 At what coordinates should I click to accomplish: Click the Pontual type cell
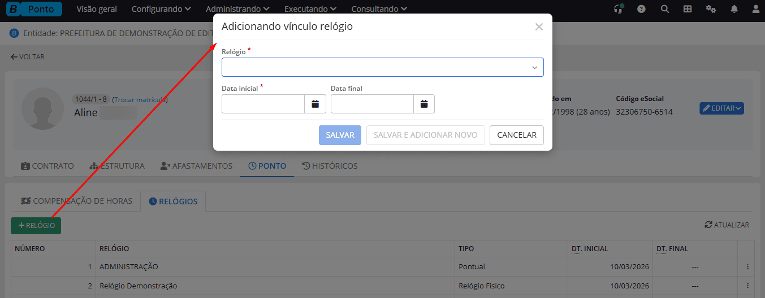[511, 266]
